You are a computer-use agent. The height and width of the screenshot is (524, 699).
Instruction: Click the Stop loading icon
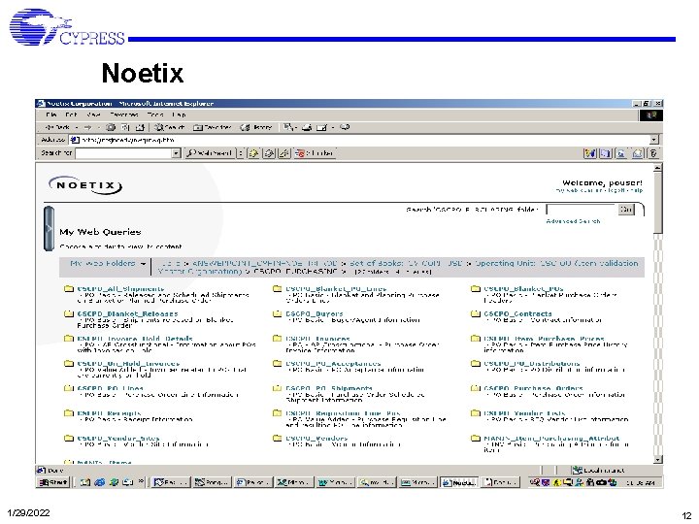pos(111,127)
